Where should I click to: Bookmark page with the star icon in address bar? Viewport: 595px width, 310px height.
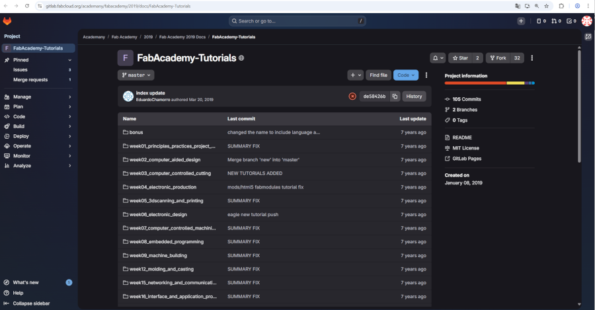click(547, 6)
